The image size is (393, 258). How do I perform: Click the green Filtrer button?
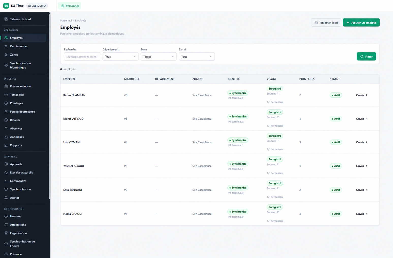point(366,57)
